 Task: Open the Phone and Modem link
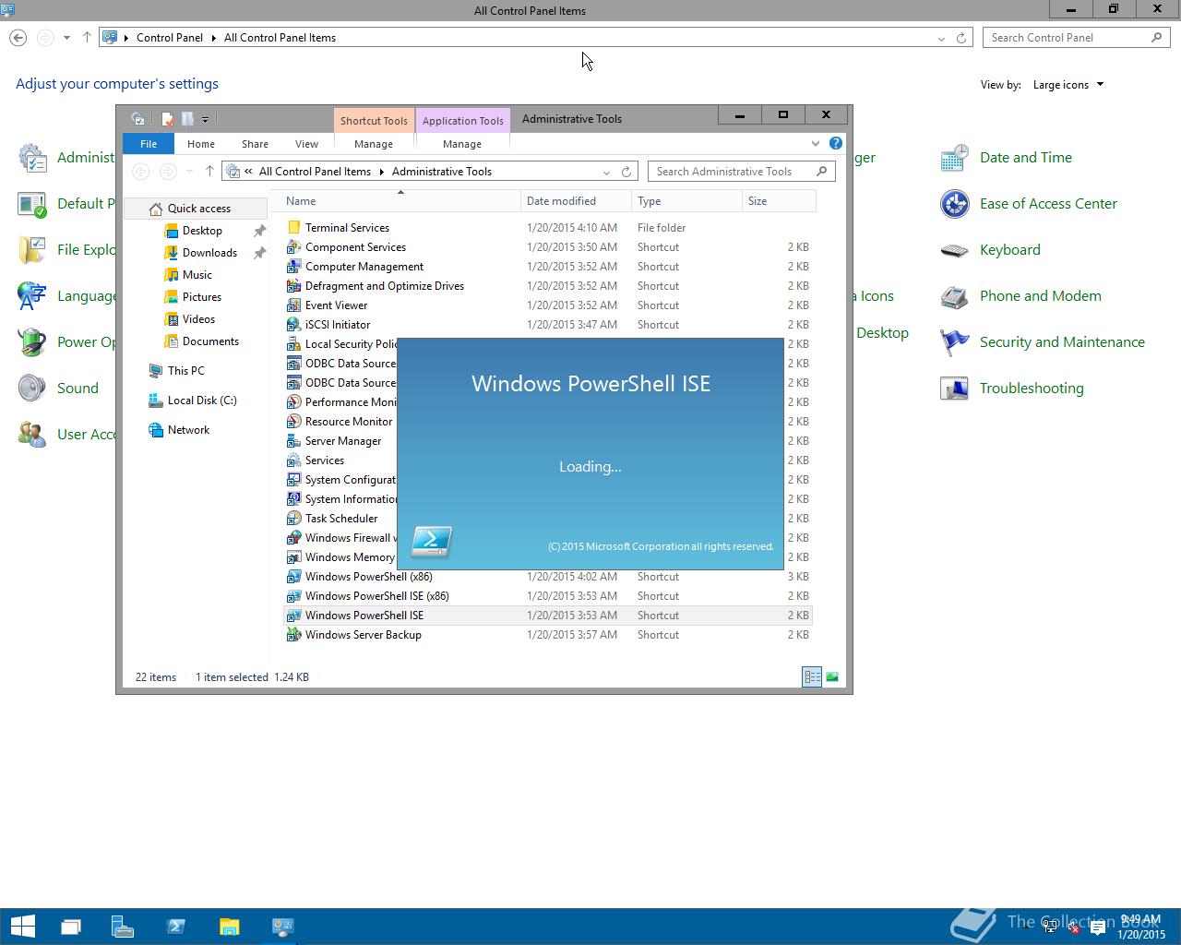click(x=1041, y=296)
